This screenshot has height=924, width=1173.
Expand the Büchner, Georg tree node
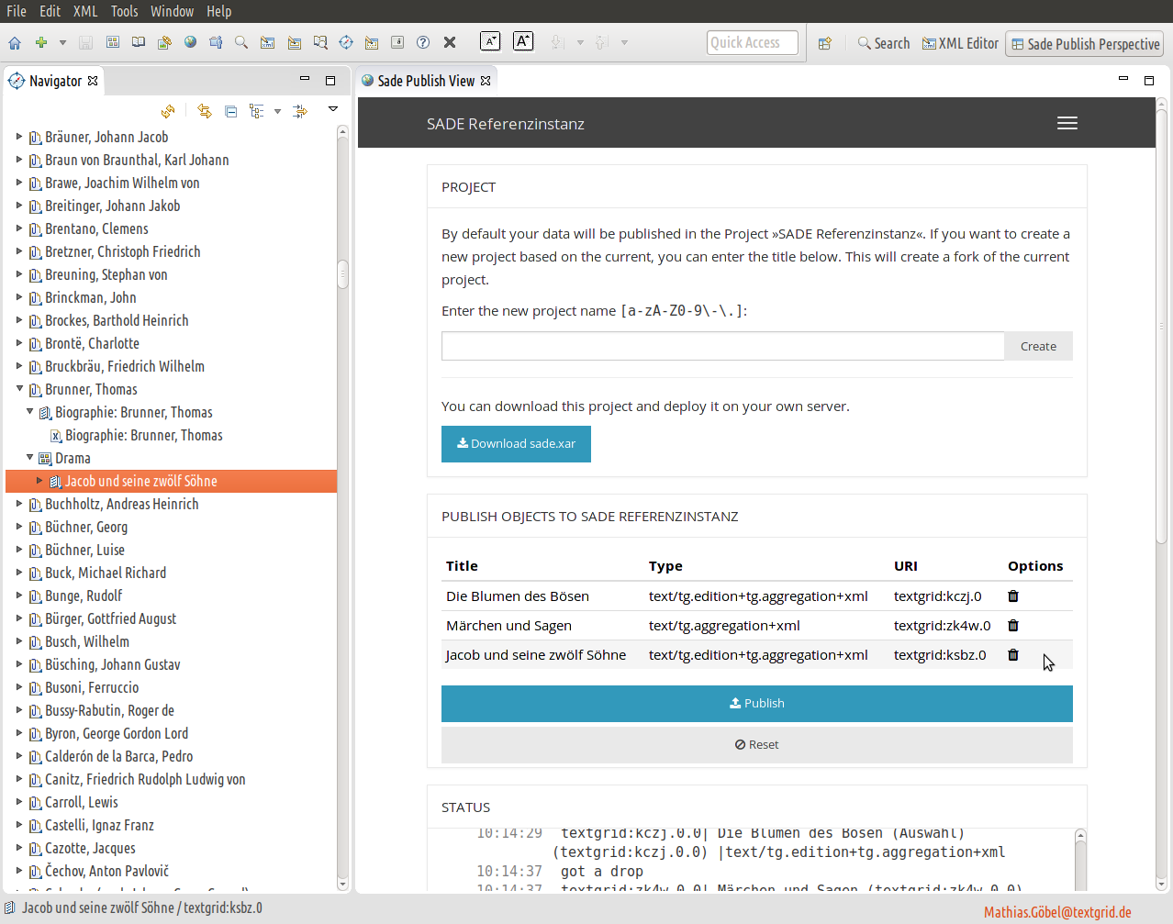click(x=19, y=527)
